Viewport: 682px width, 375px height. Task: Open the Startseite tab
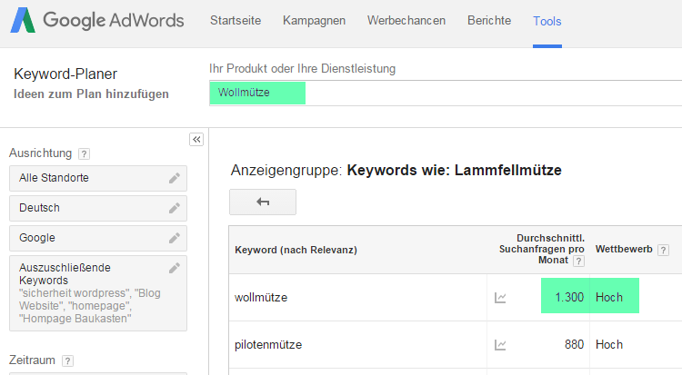(x=236, y=20)
